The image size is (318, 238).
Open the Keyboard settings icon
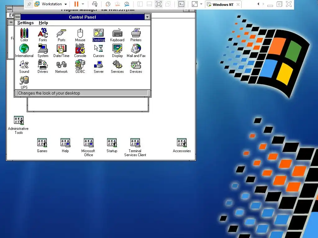[x=117, y=35]
